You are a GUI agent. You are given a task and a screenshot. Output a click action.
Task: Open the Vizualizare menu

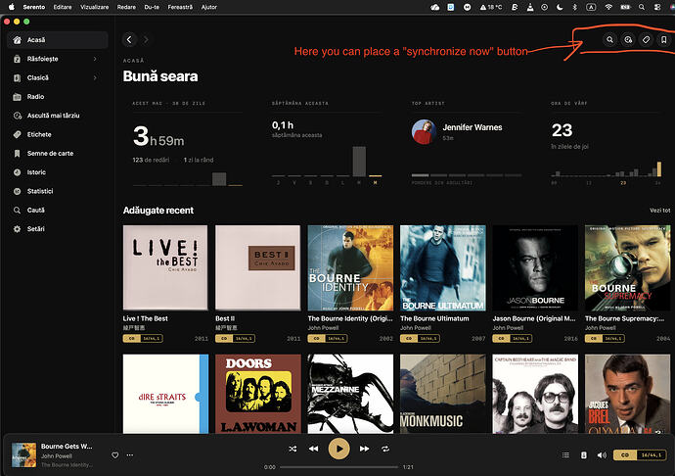point(94,7)
